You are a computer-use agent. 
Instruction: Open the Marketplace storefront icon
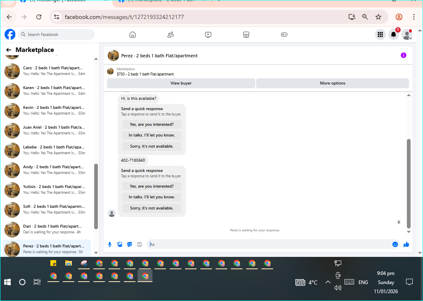(x=246, y=35)
